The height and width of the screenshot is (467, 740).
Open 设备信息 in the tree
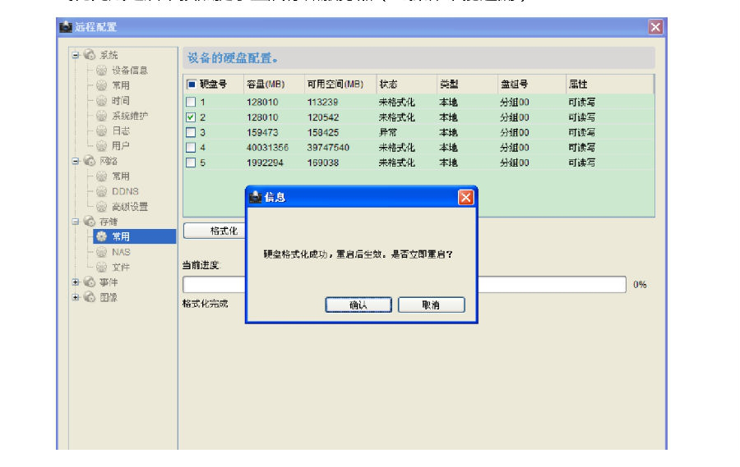pos(130,71)
